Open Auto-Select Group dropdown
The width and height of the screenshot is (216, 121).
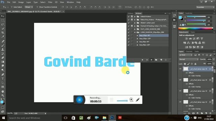coord(29,7)
